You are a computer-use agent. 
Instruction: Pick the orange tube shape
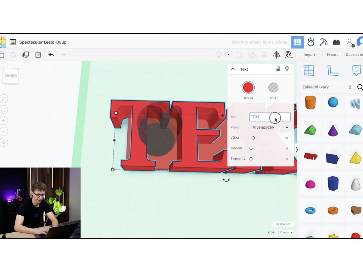(x=333, y=210)
